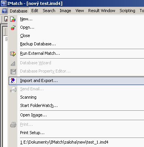Click the New database cube icon
This screenshot has width=144, height=147.
point(13,19)
